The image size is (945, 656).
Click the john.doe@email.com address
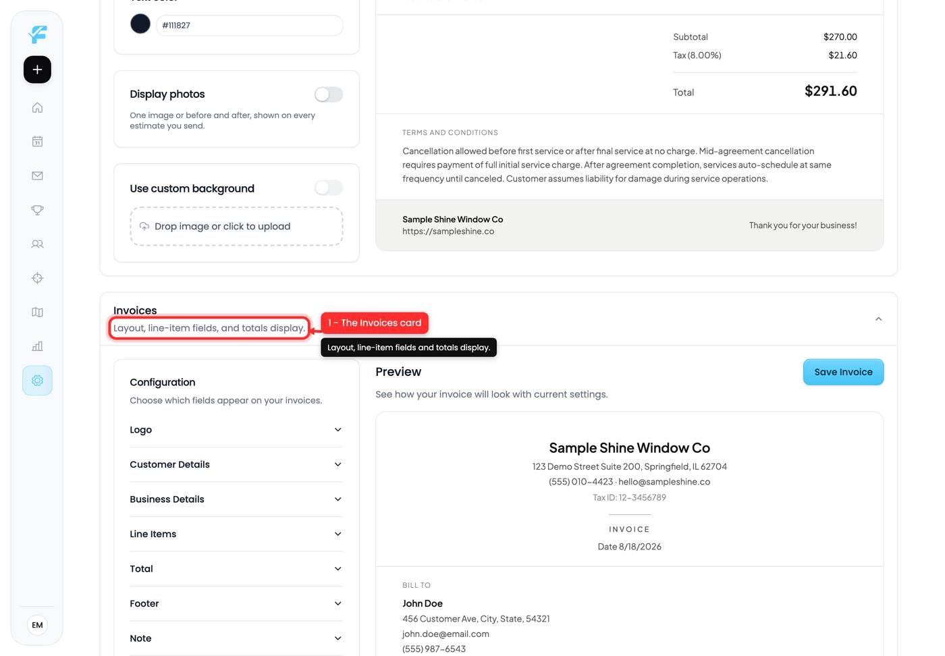click(446, 634)
